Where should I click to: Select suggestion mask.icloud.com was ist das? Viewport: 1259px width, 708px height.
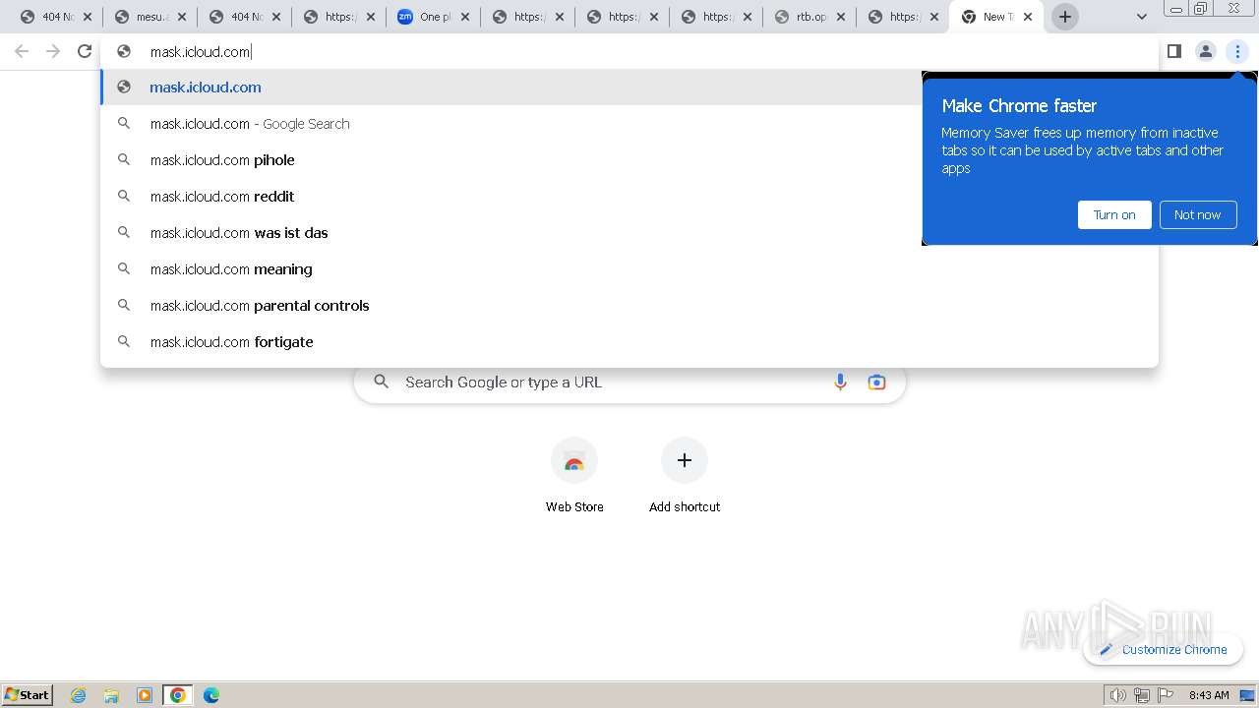[x=629, y=233]
